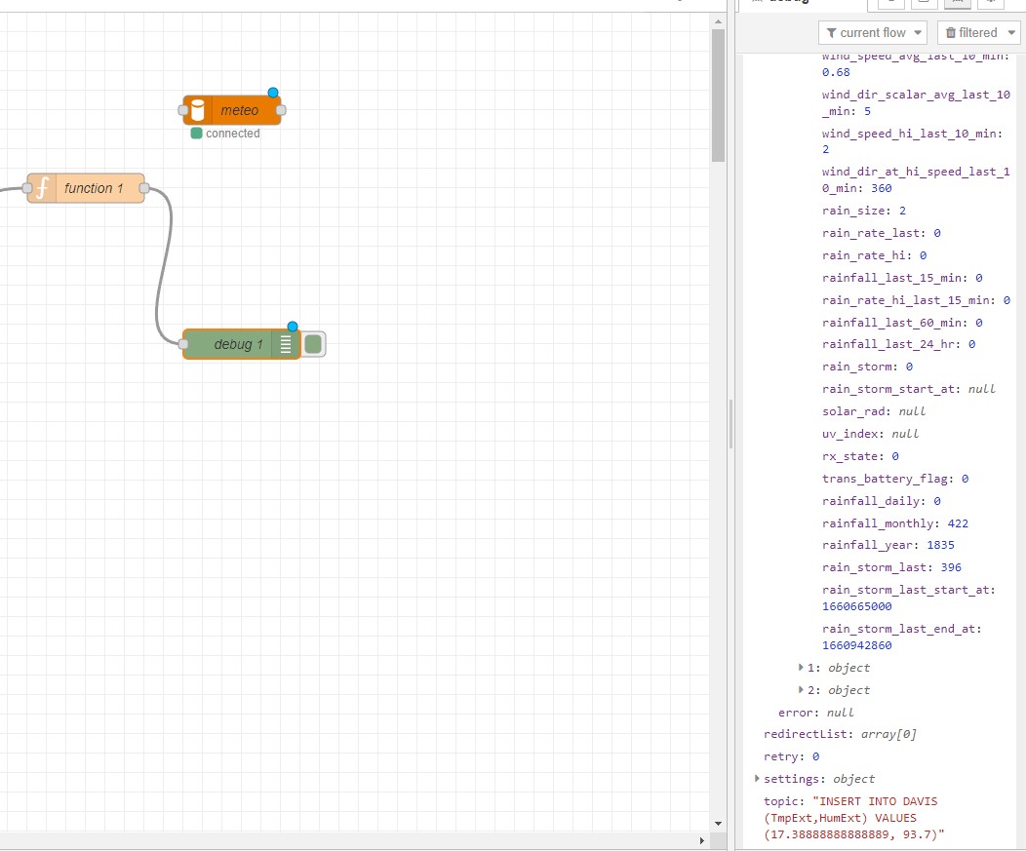Click the input port of debug 1 node
The image size is (1026, 851).
(x=183, y=344)
